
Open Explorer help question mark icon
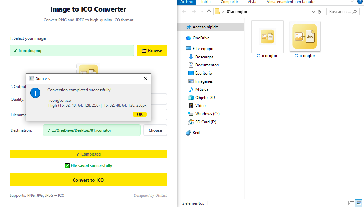[x=360, y=2]
